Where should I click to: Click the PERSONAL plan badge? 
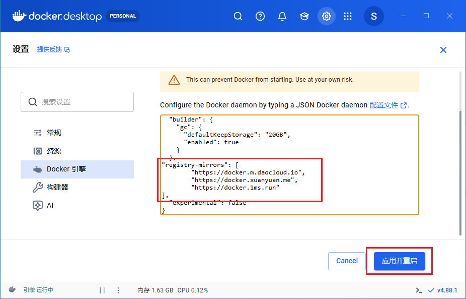pos(123,16)
